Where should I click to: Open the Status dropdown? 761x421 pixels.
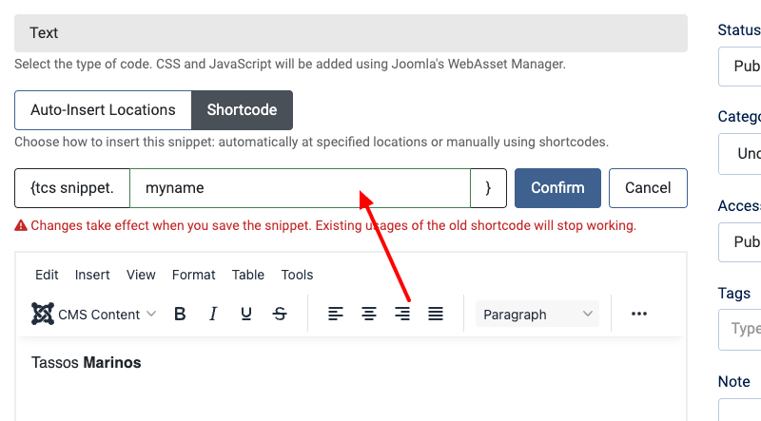tap(740, 67)
